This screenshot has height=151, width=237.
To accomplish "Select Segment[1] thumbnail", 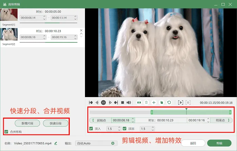I will [9, 15].
